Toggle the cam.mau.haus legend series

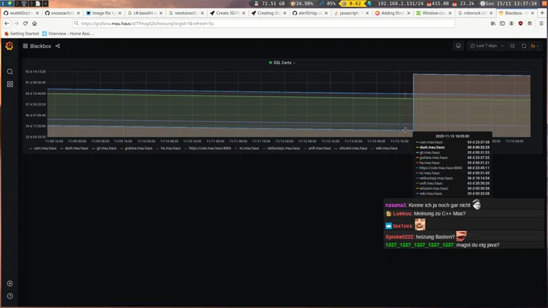point(45,148)
